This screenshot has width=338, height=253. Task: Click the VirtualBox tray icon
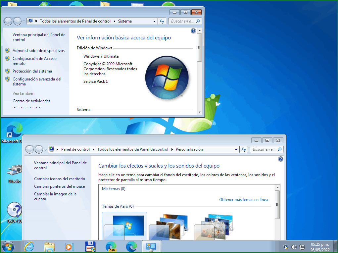coord(286,247)
